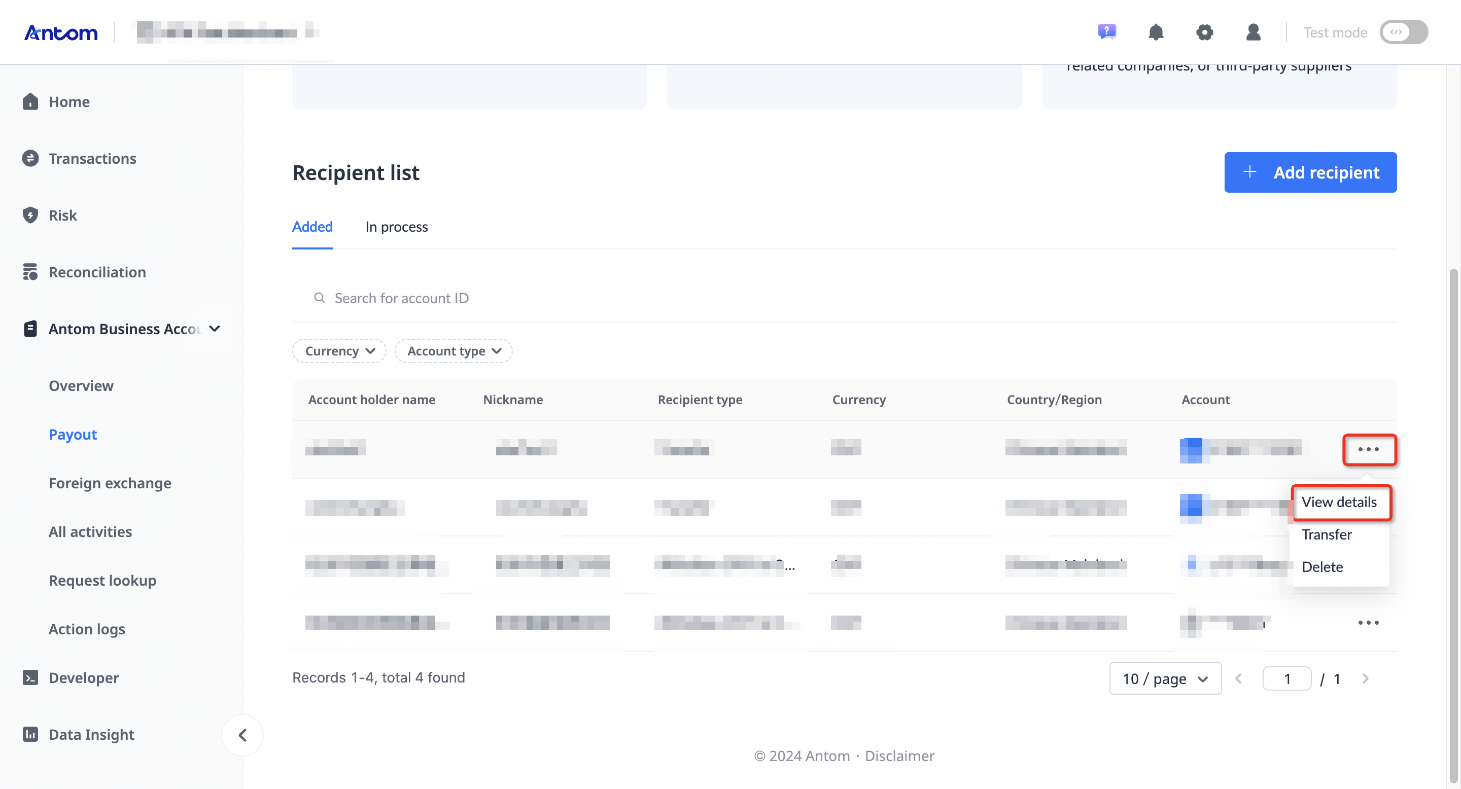Open more options for first recipient
The height and width of the screenshot is (789, 1461).
click(x=1369, y=449)
